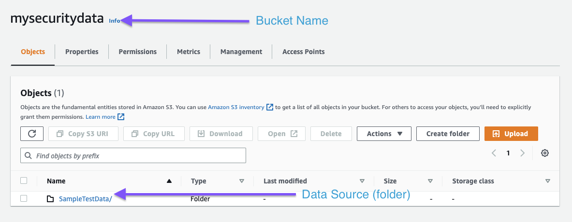Open the Storage class column sort arrow
The height and width of the screenshot is (222, 572).
point(547,181)
